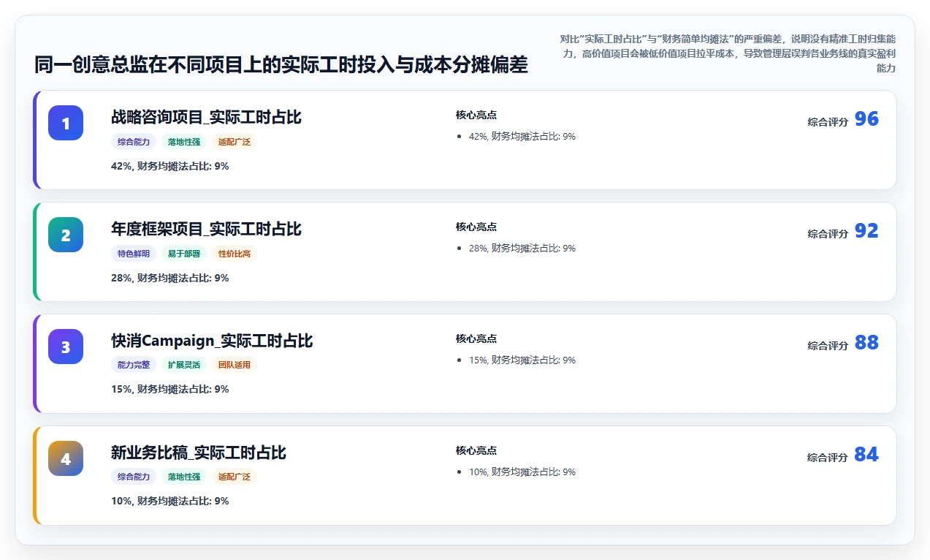Click the rank 1 number badge

[66, 123]
